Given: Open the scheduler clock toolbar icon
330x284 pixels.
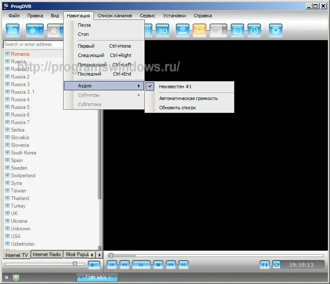Looking at the screenshot, I should click(x=254, y=30).
